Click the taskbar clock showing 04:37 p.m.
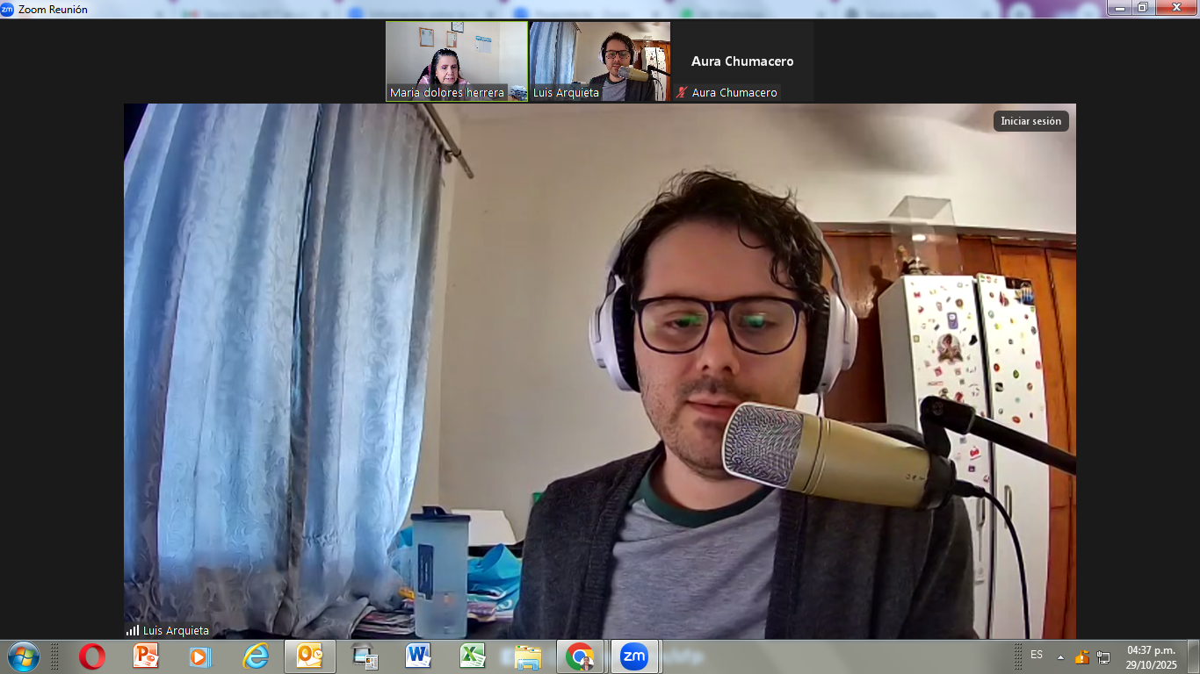The image size is (1200, 674). coord(1151,656)
